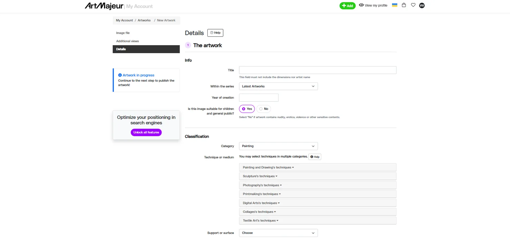Open the Support or surface dropdown
Screen dimensions: 510x238
278,233
